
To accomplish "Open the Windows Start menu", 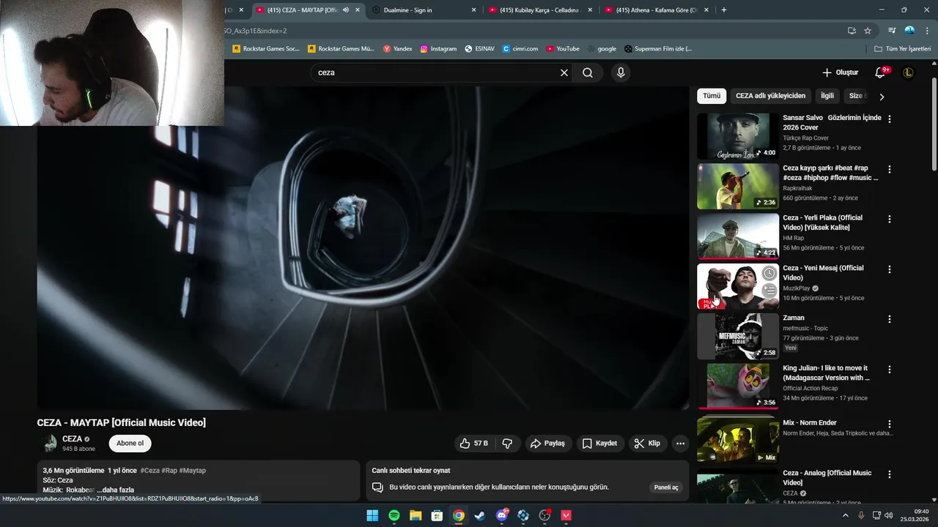I will point(372,515).
